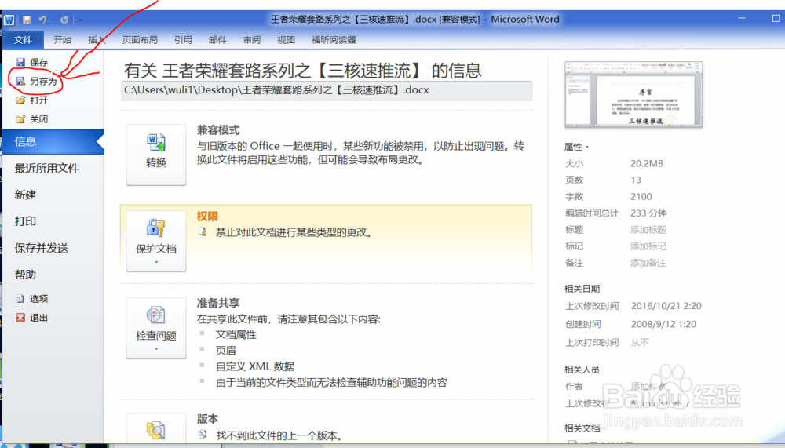785x448 pixels.
Task: Click the 兼容模式 heading
Action: pos(218,130)
